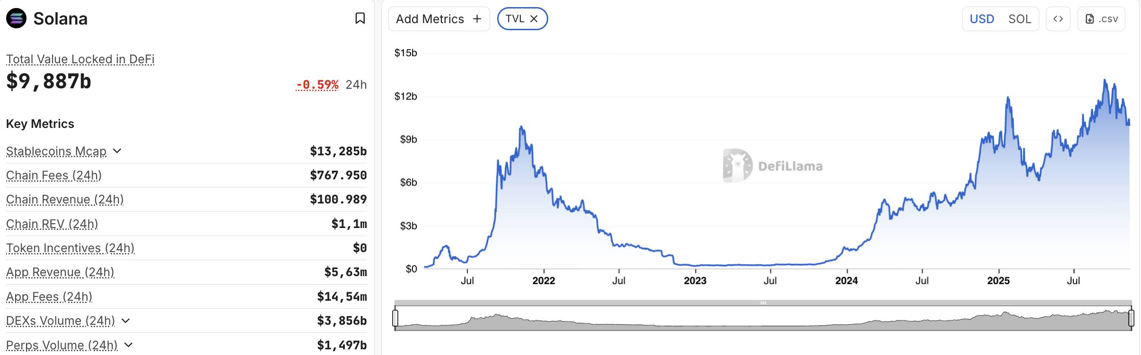Open the embed code icon button
This screenshot has width=1141, height=355.
point(1058,19)
